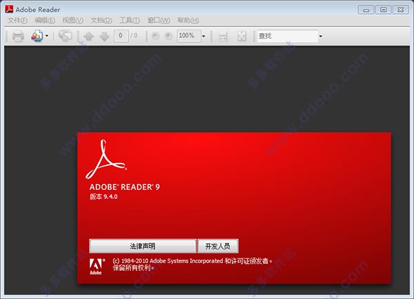Open the find options dropdown arrow
Image resolution: width=414 pixels, height=299 pixels.
coord(321,36)
